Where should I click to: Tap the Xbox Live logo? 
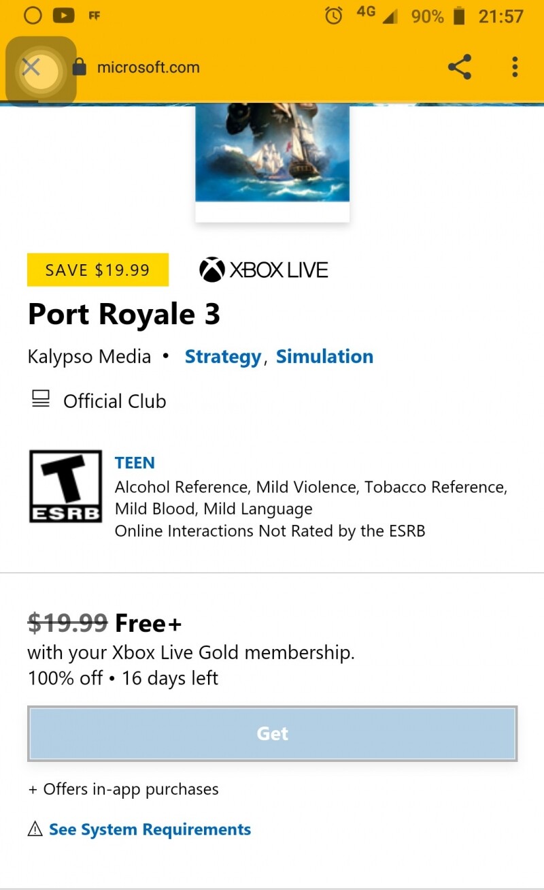pos(263,270)
